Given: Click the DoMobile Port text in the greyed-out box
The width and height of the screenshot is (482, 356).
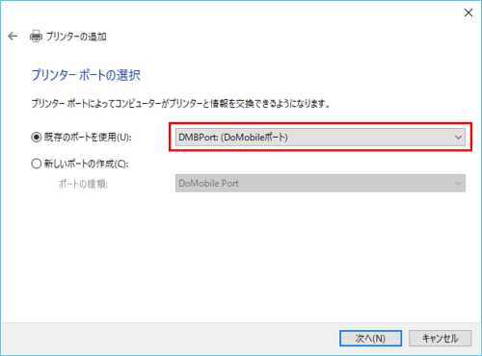Looking at the screenshot, I should tap(208, 183).
